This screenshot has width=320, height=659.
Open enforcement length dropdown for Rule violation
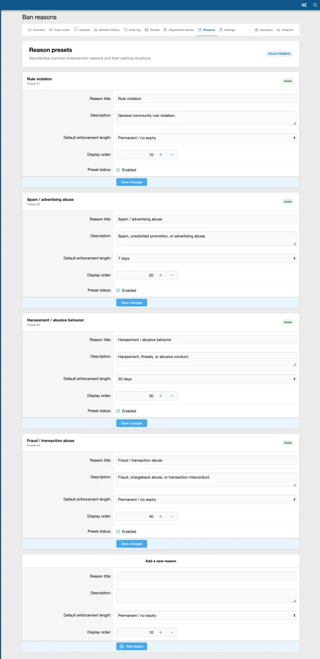point(206,137)
